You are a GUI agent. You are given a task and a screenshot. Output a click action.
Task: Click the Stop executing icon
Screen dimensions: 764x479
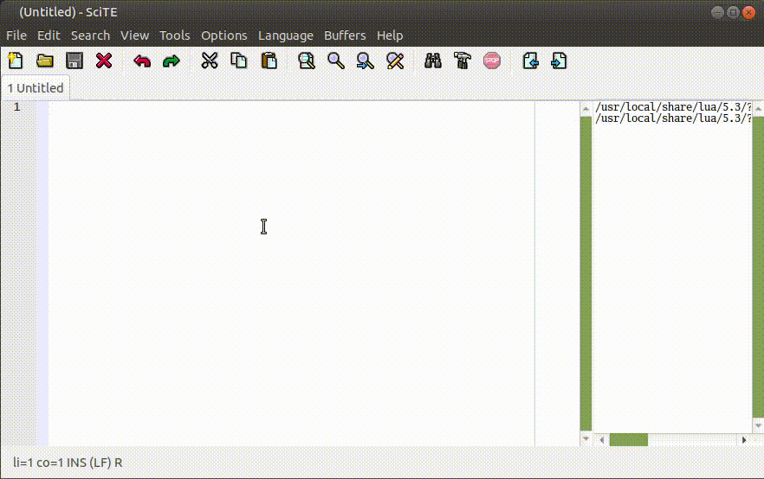(x=492, y=61)
